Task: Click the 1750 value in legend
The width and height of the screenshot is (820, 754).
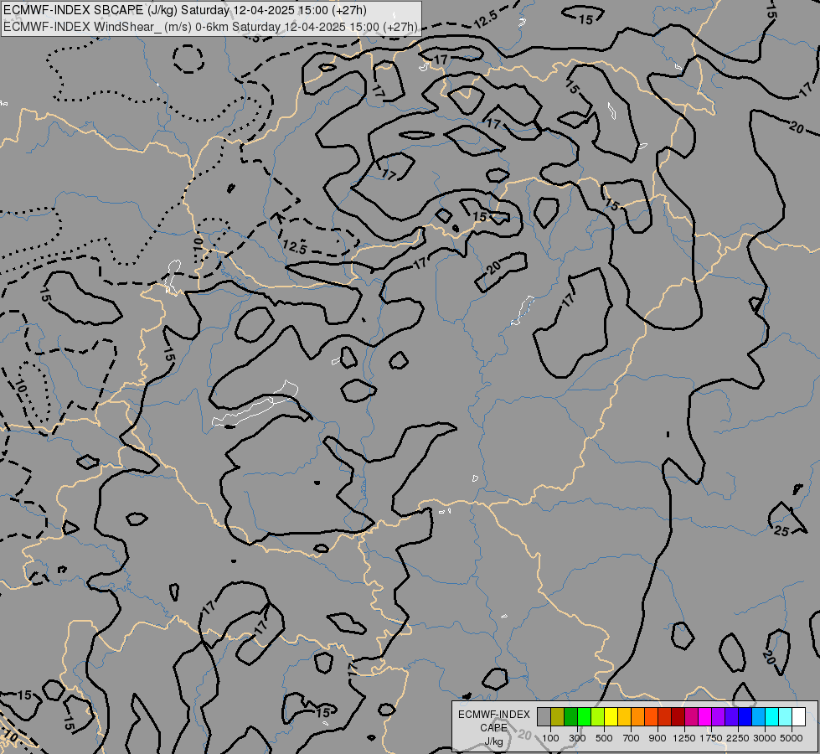Action: pyautogui.click(x=711, y=738)
